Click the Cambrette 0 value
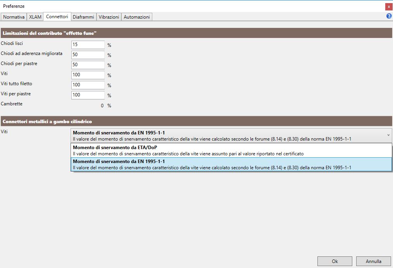Screen dimensions: 393x268 pyautogui.click(x=102, y=106)
